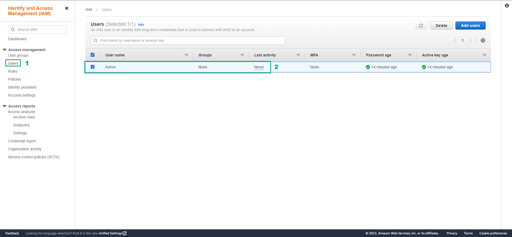Open Roles in sidebar

pos(13,71)
